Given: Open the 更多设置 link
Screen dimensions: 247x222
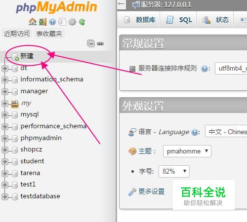Looking at the screenshot, I should pos(152,191).
